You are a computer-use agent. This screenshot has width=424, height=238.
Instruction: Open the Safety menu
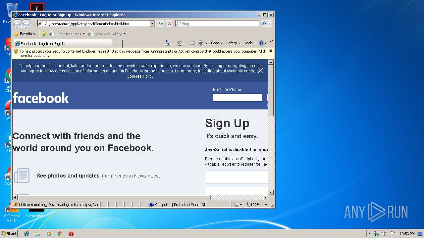[x=233, y=43]
